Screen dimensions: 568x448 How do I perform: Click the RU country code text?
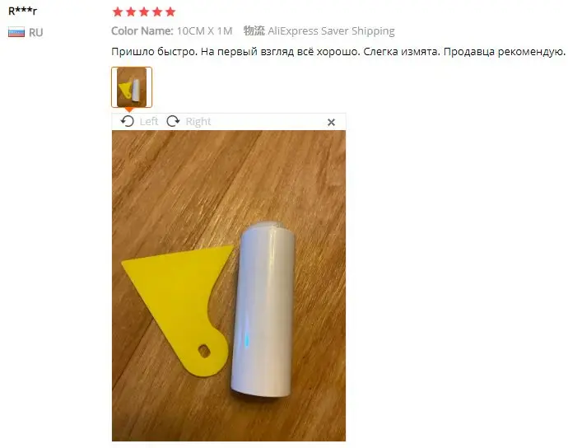pos(36,33)
